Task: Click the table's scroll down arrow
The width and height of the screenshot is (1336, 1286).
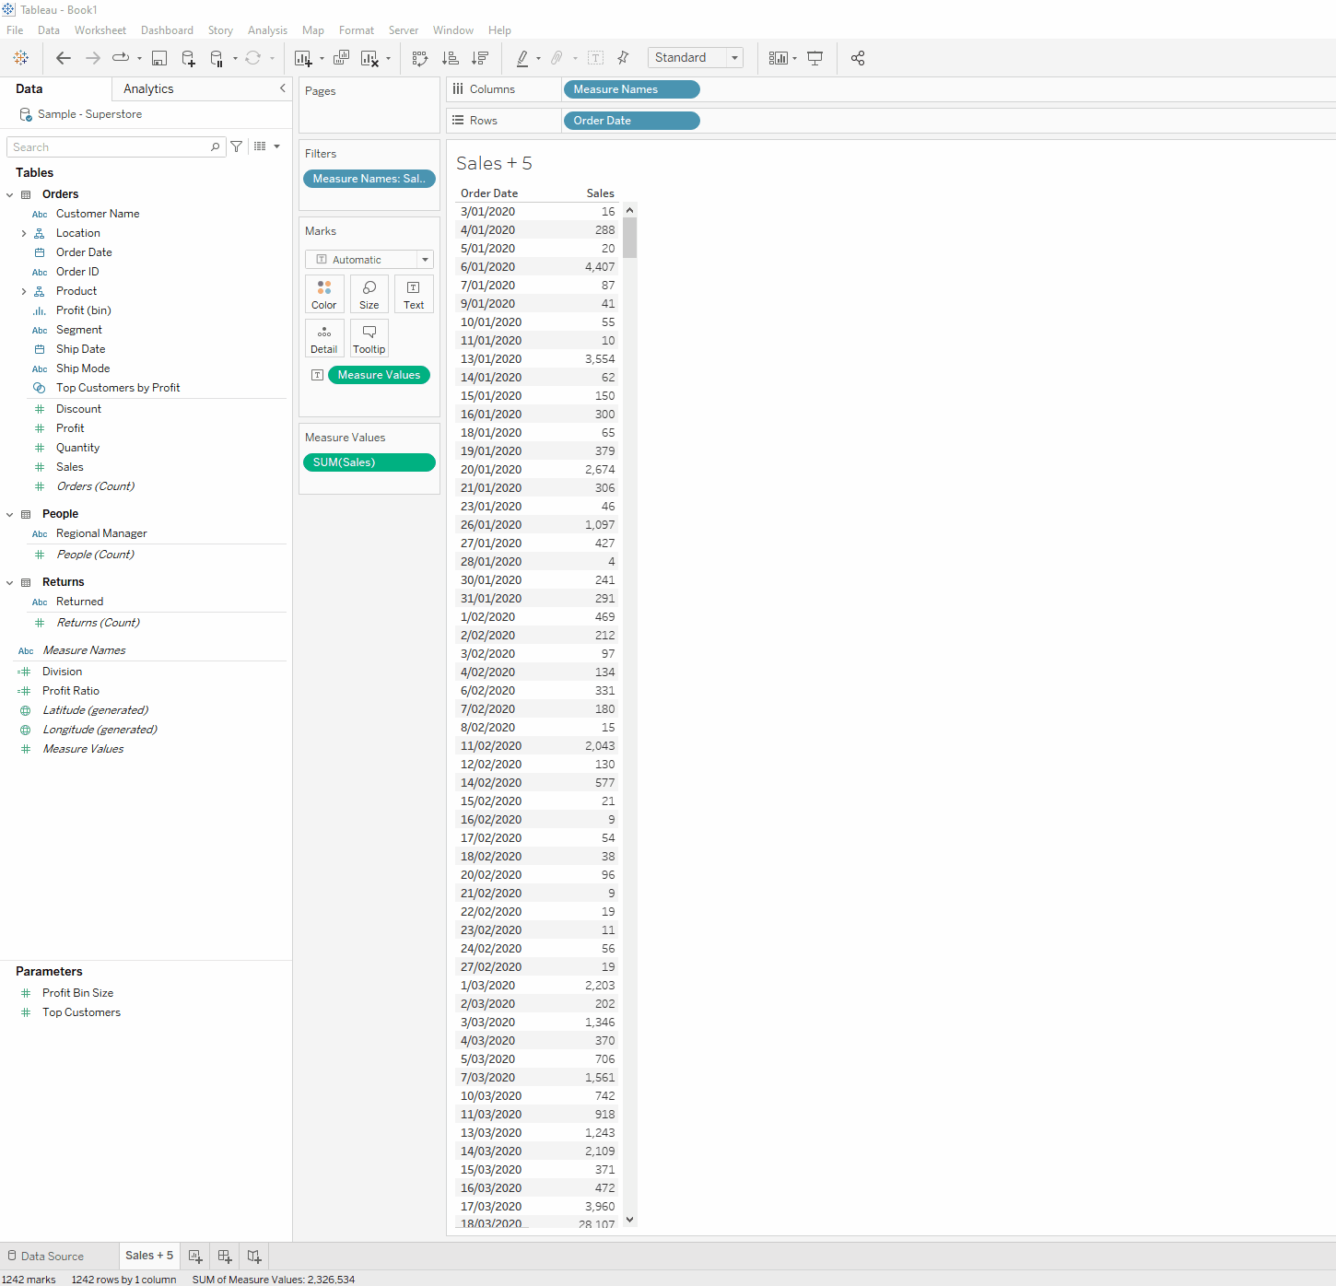Action: (x=630, y=1219)
